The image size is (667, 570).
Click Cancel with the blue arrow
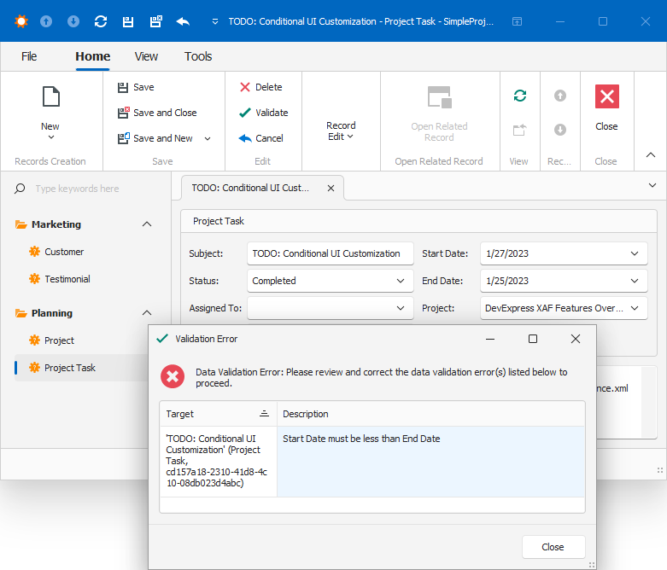260,138
